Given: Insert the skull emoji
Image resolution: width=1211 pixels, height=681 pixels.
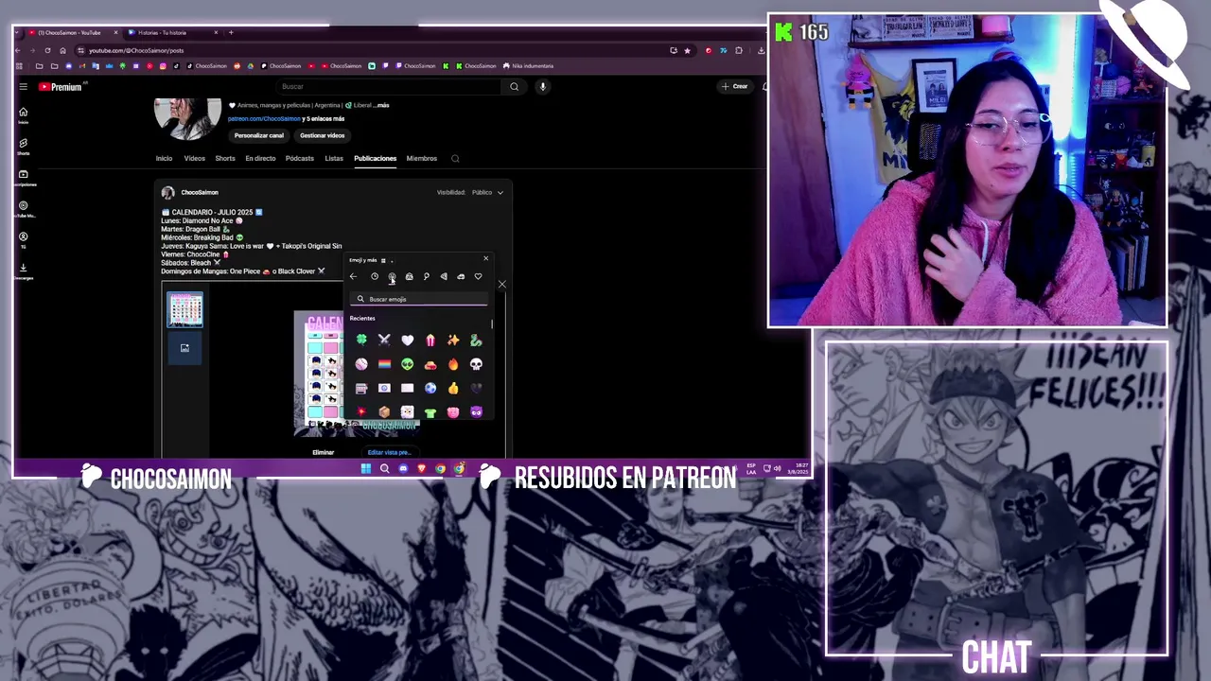Looking at the screenshot, I should click(x=476, y=364).
